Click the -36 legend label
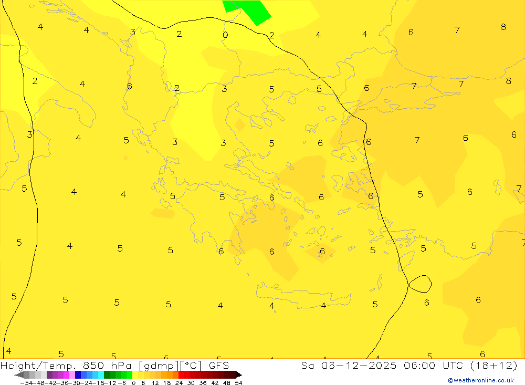 [x=63, y=383]
